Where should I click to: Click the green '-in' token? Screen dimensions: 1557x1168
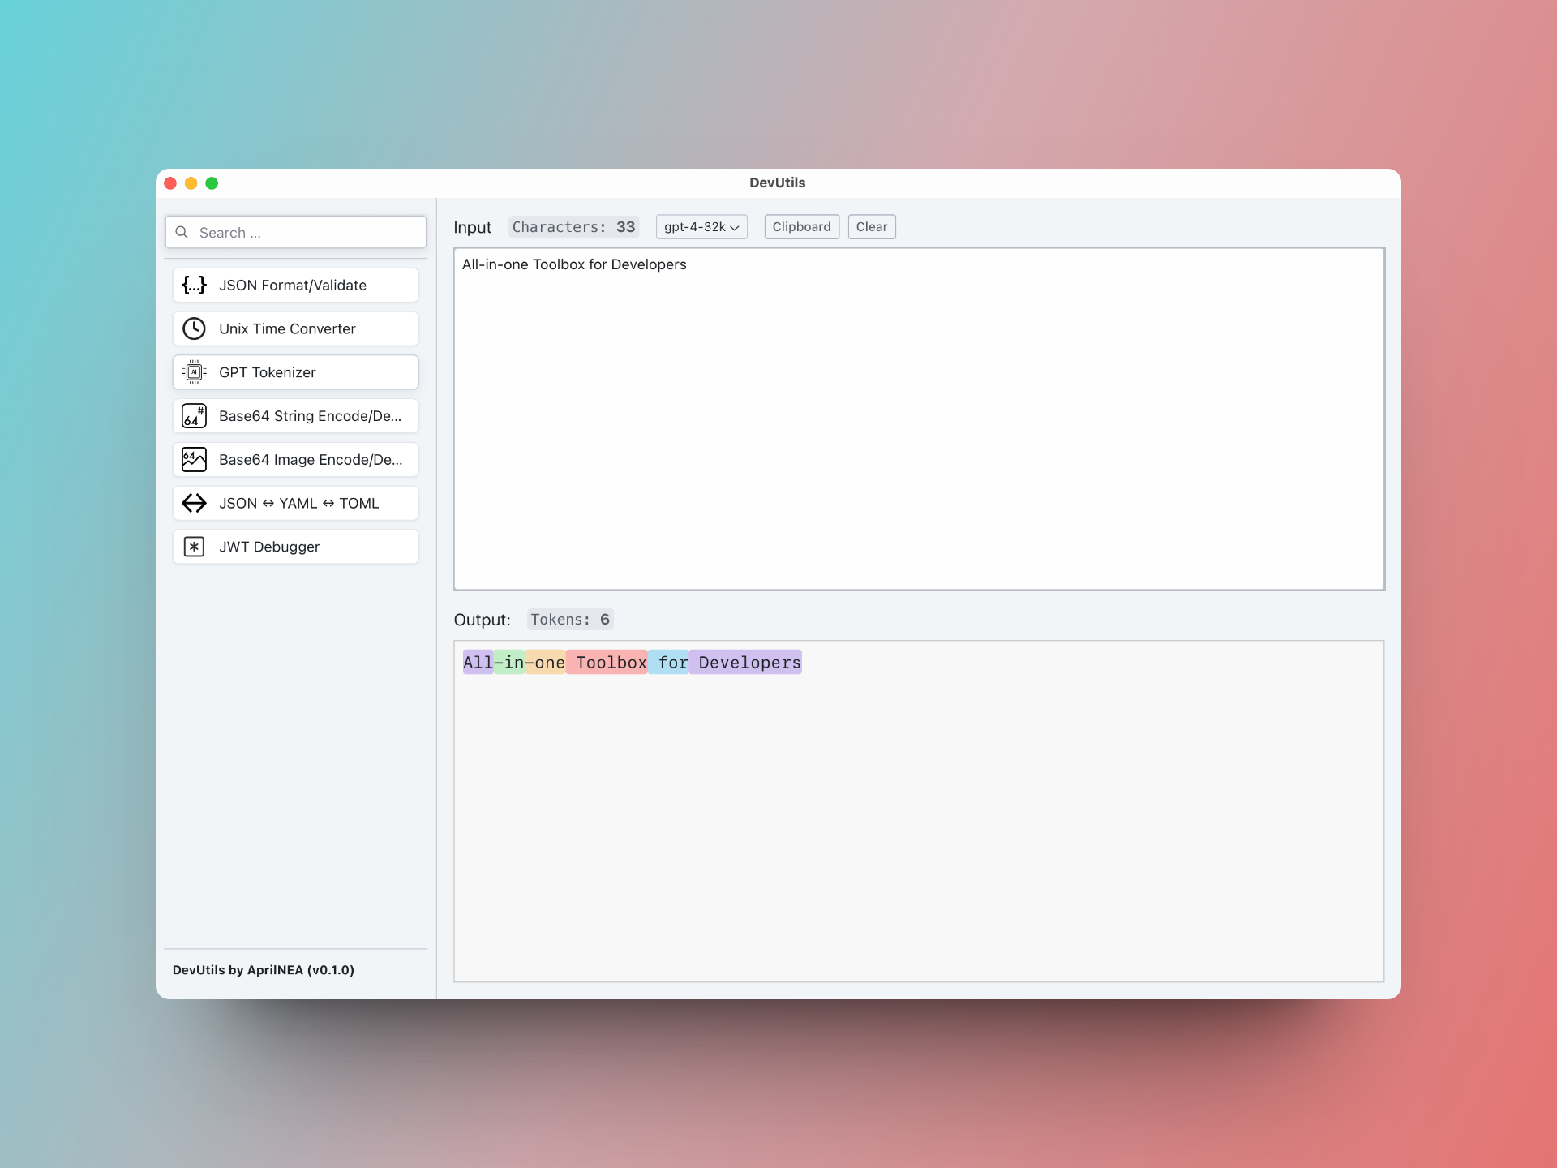tap(509, 663)
